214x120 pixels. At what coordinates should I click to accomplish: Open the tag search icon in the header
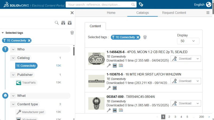[x=141, y=5]
